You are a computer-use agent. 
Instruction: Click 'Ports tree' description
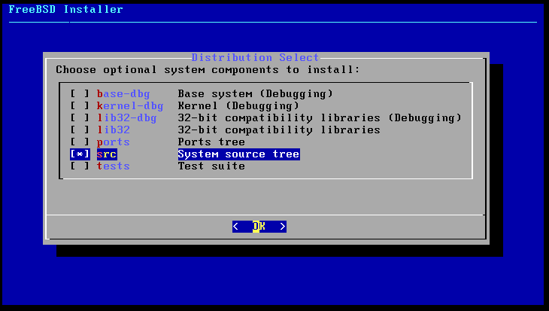coord(211,142)
